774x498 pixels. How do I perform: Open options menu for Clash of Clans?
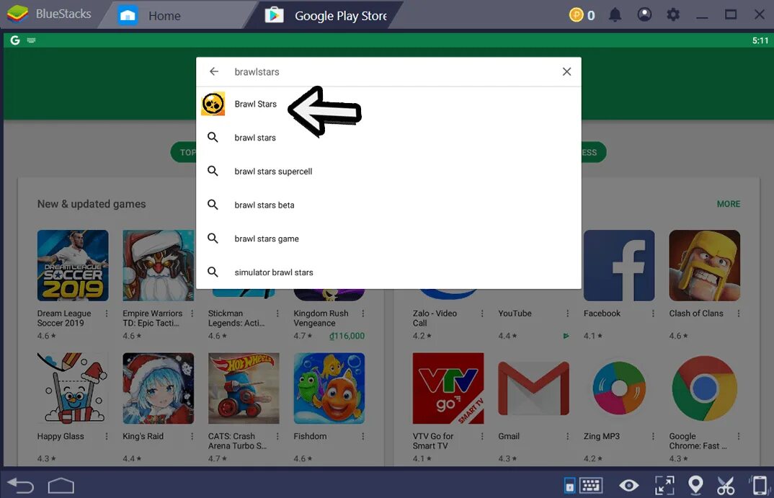coord(739,314)
